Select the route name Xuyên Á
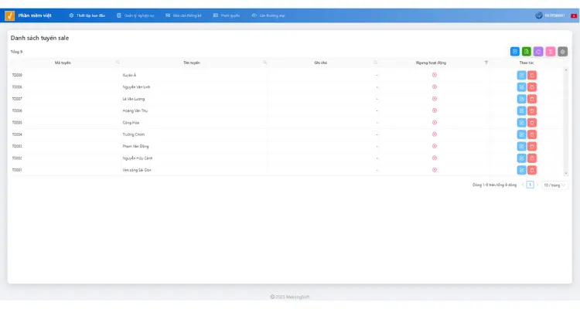 click(129, 76)
